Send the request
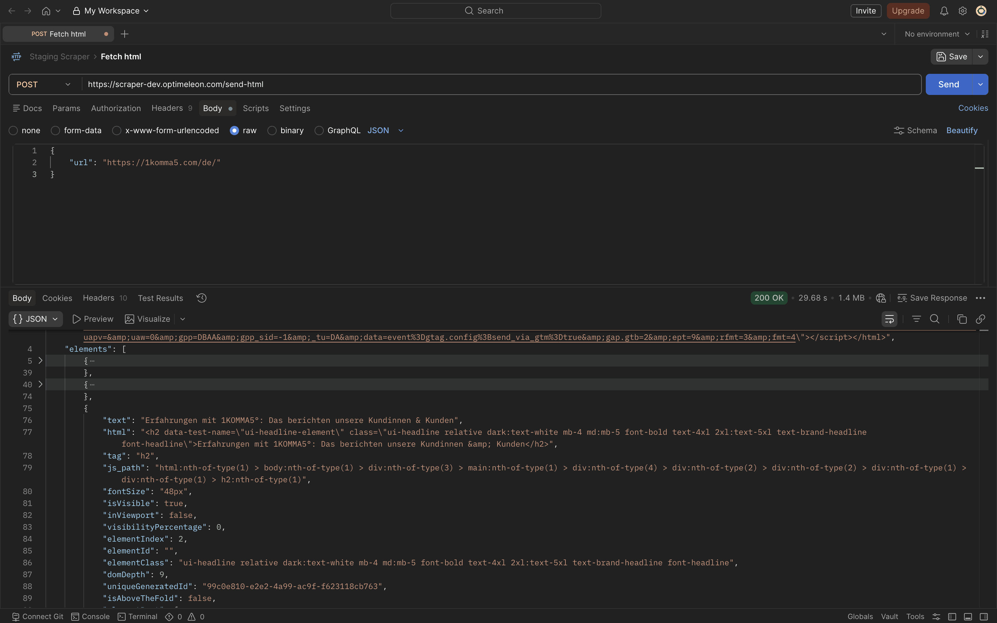 949,84
